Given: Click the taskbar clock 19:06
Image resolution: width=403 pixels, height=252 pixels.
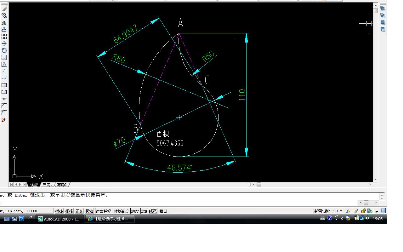Looking at the screenshot, I should point(377,219).
